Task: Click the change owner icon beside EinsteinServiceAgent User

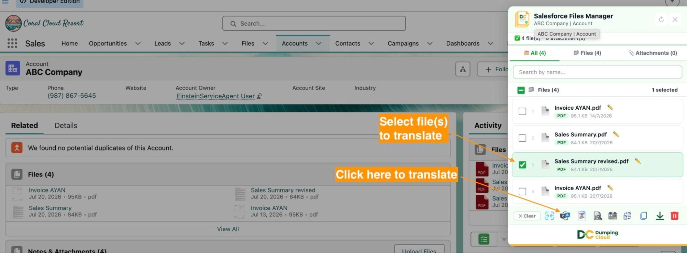Action: tap(259, 96)
